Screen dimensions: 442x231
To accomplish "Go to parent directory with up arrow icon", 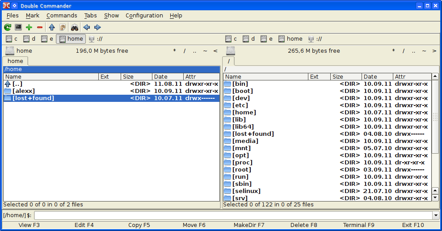I will point(52,27).
